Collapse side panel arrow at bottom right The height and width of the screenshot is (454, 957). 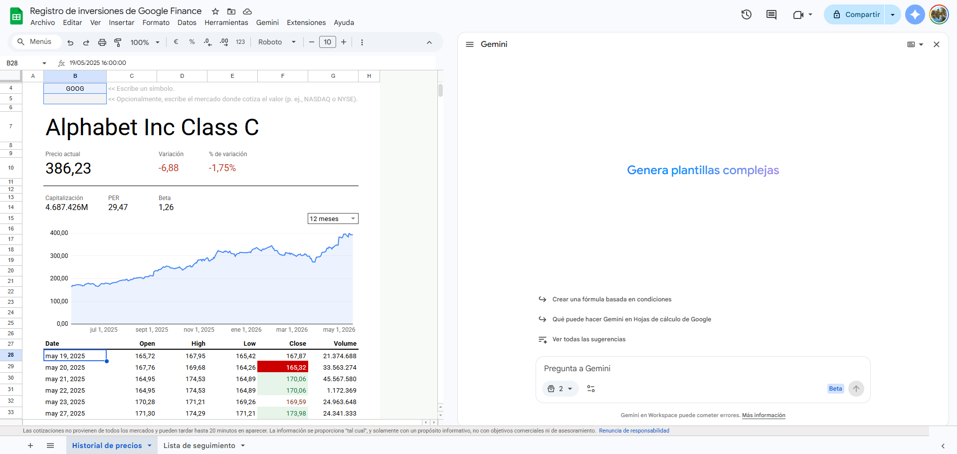point(943,446)
